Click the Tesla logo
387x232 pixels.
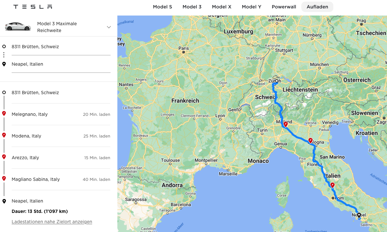pos(33,7)
